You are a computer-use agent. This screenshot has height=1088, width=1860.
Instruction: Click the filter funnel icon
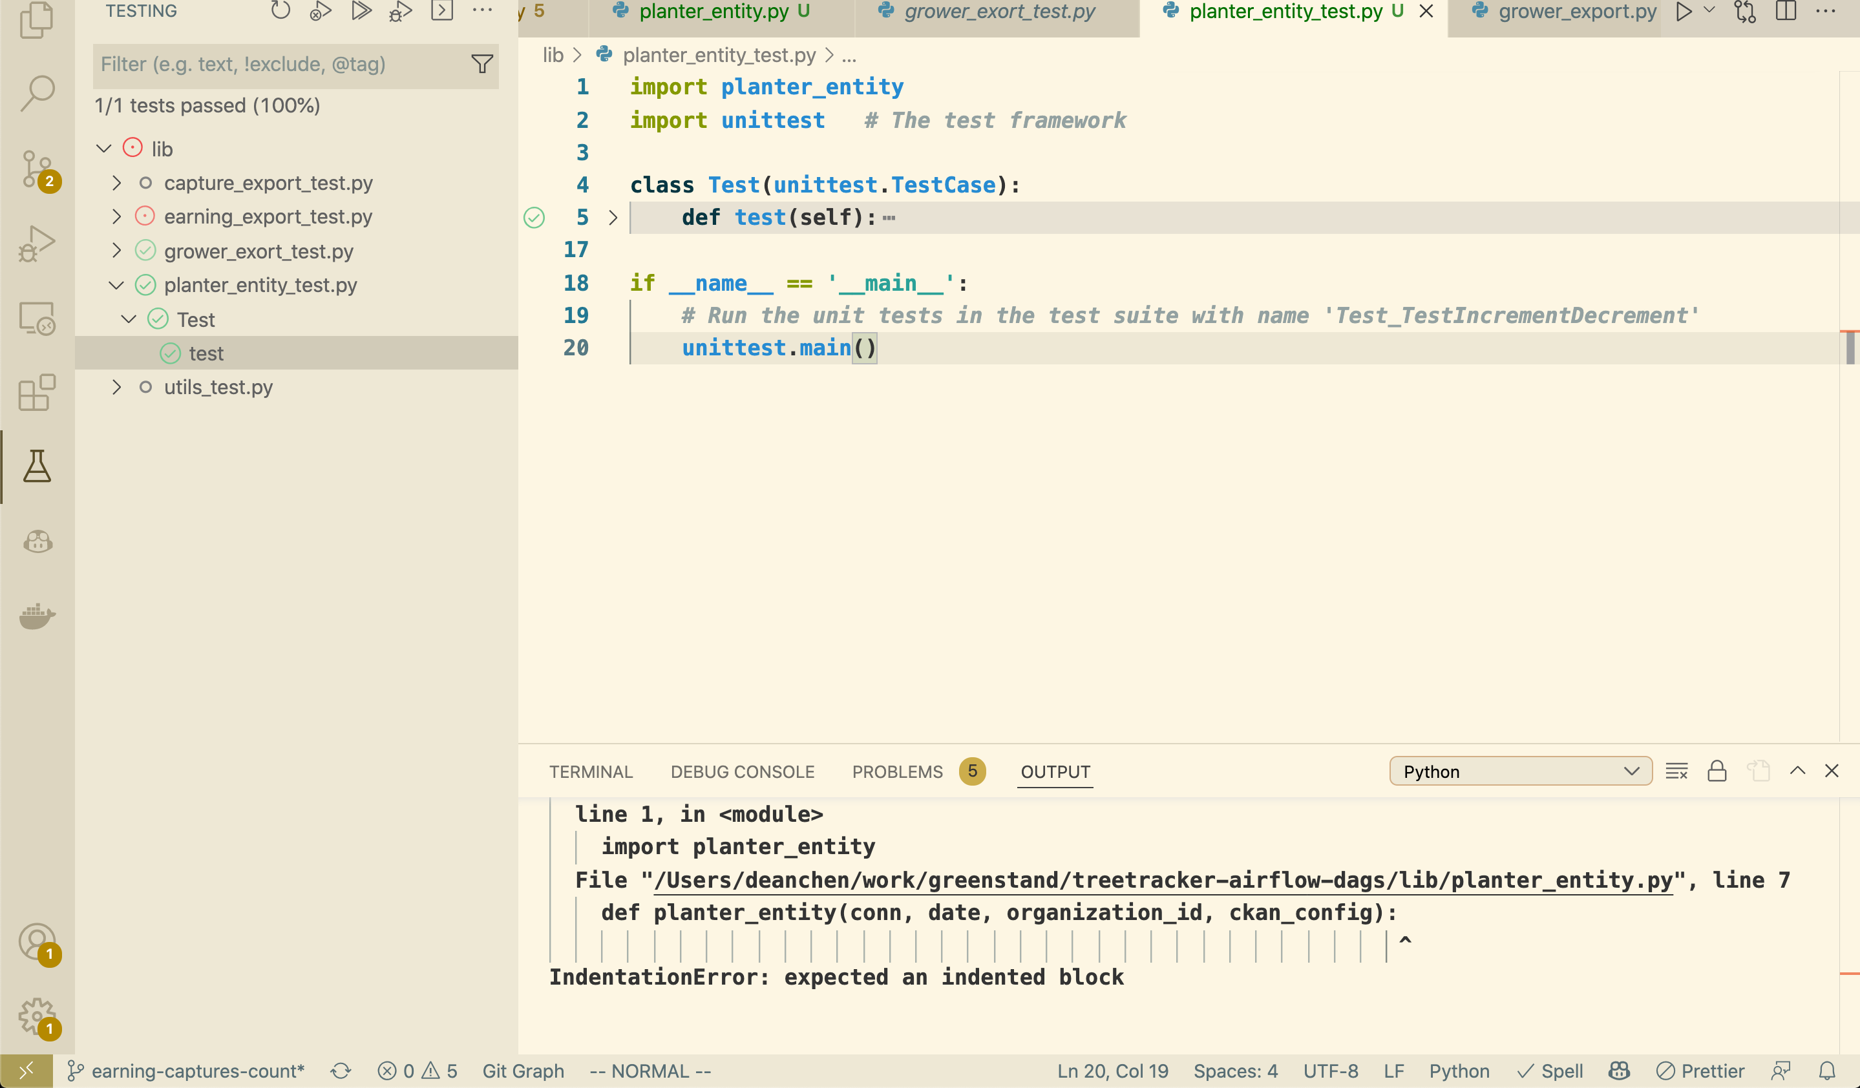pyautogui.click(x=482, y=64)
